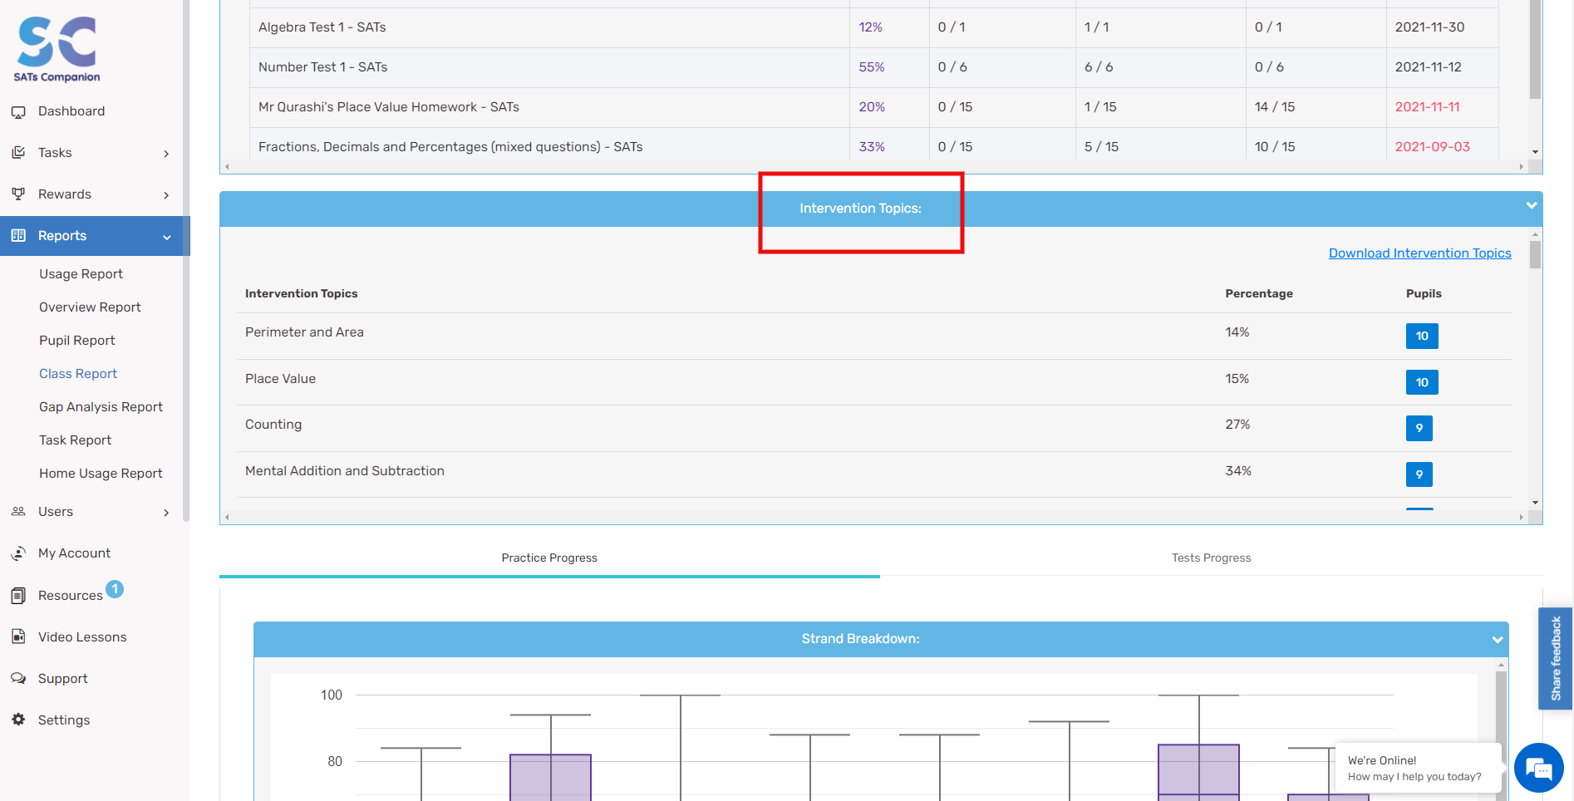Click the Resources document icon
This screenshot has height=801, width=1574.
18,596
